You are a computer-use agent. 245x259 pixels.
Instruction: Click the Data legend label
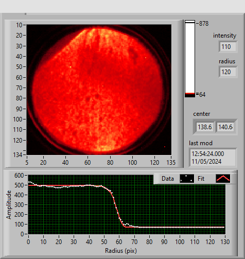pyautogui.click(x=168, y=179)
